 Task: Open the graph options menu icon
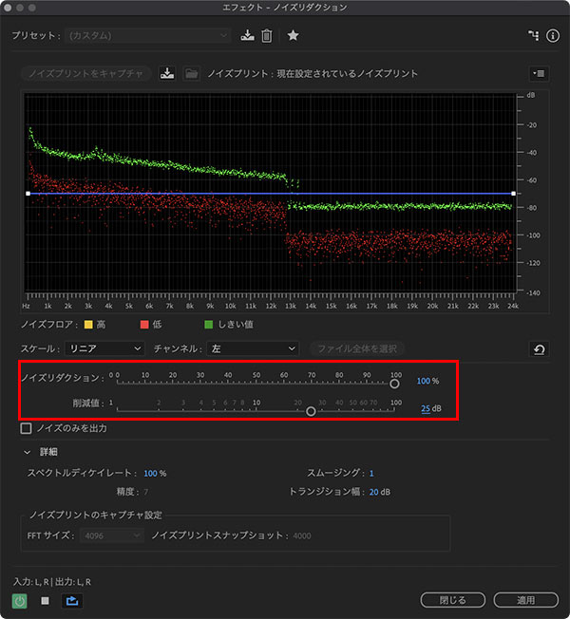539,73
